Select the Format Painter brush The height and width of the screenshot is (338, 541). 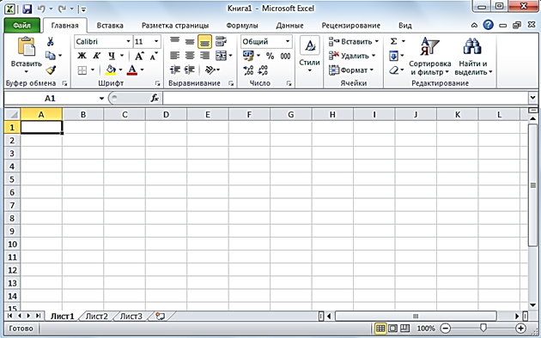point(51,70)
